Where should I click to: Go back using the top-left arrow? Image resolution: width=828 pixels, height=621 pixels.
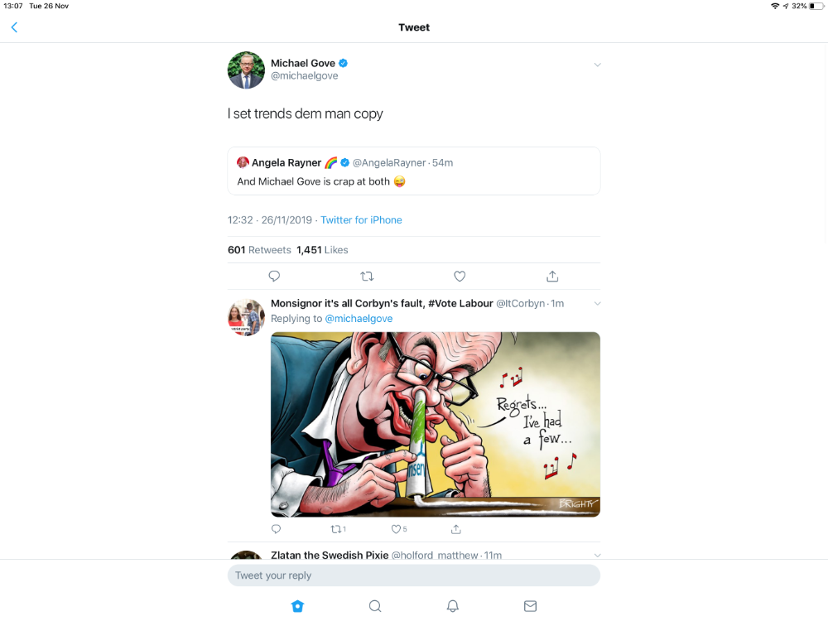[x=14, y=27]
